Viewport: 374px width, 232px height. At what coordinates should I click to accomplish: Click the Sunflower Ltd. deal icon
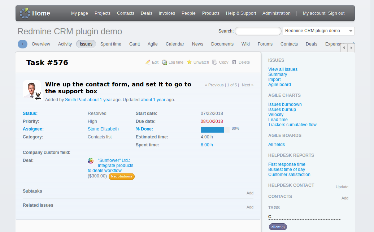(x=91, y=160)
